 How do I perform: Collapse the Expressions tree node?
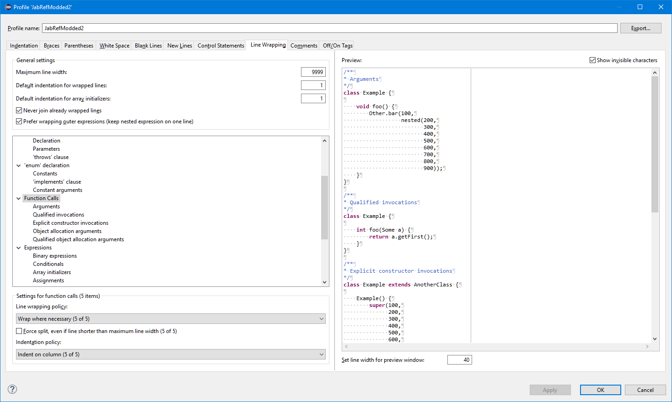click(x=19, y=248)
